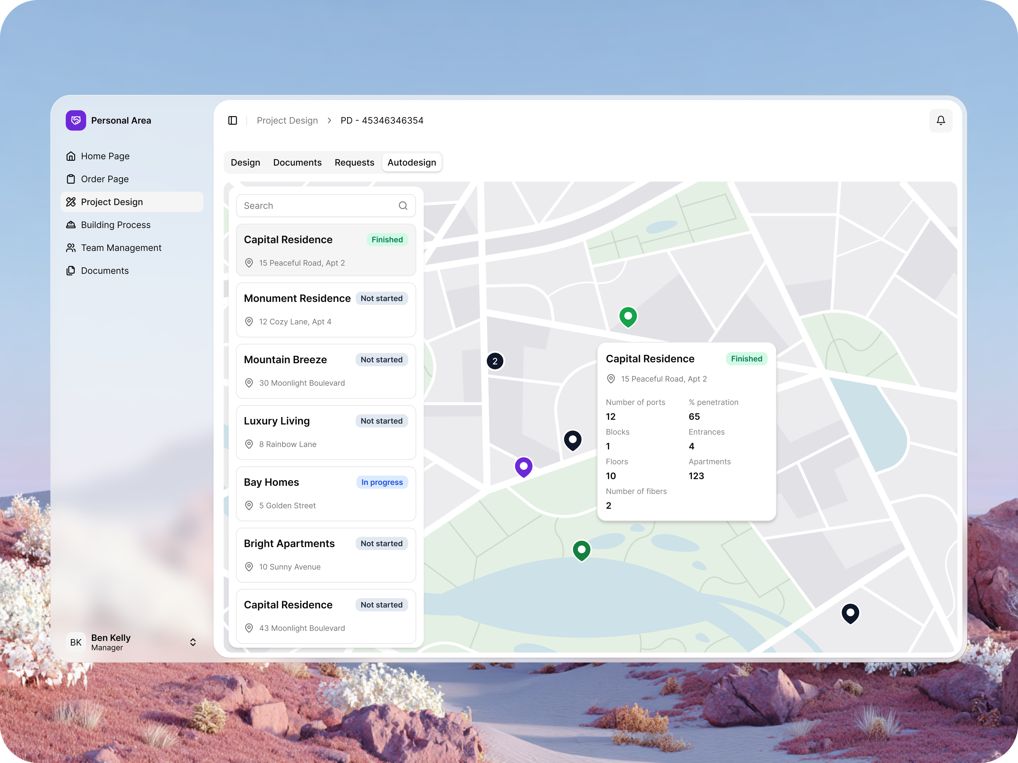The height and width of the screenshot is (763, 1018).
Task: Click Capital Residence title in map popup
Action: pyautogui.click(x=650, y=359)
